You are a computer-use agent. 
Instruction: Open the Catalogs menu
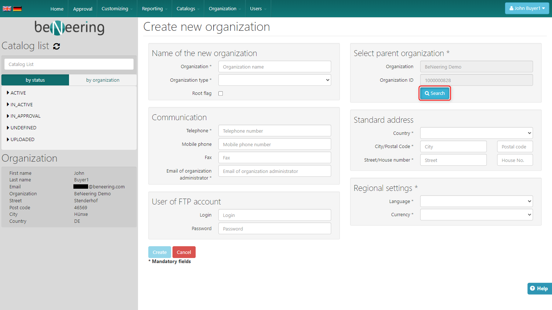click(188, 9)
